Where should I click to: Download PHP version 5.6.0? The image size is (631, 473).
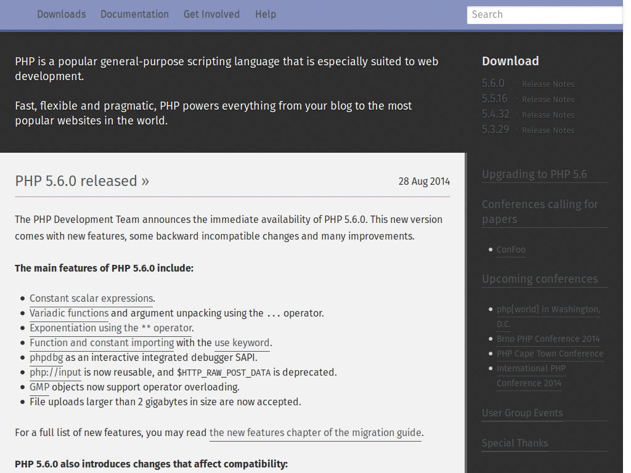(493, 83)
